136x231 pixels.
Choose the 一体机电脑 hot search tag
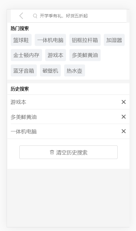tap(50, 40)
